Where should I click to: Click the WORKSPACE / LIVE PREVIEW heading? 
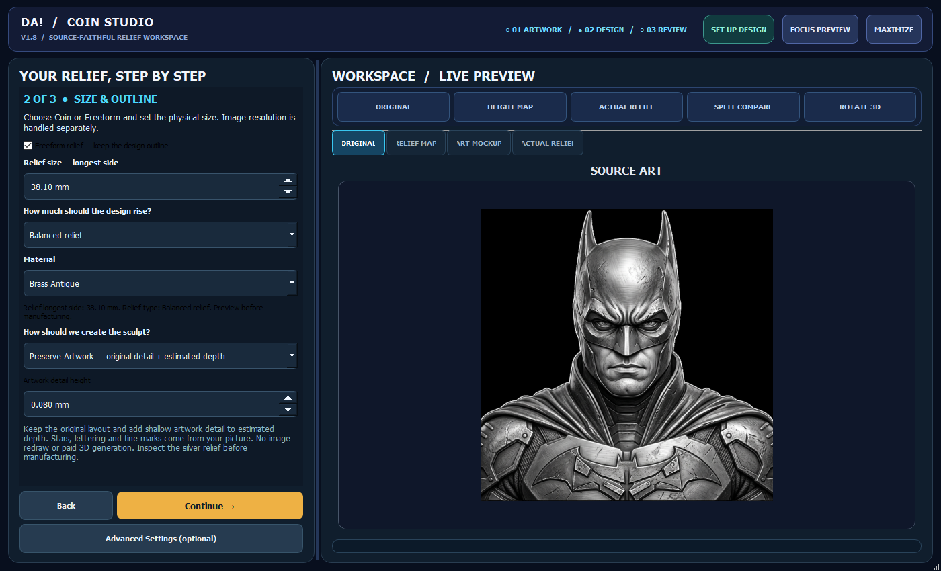coord(434,76)
